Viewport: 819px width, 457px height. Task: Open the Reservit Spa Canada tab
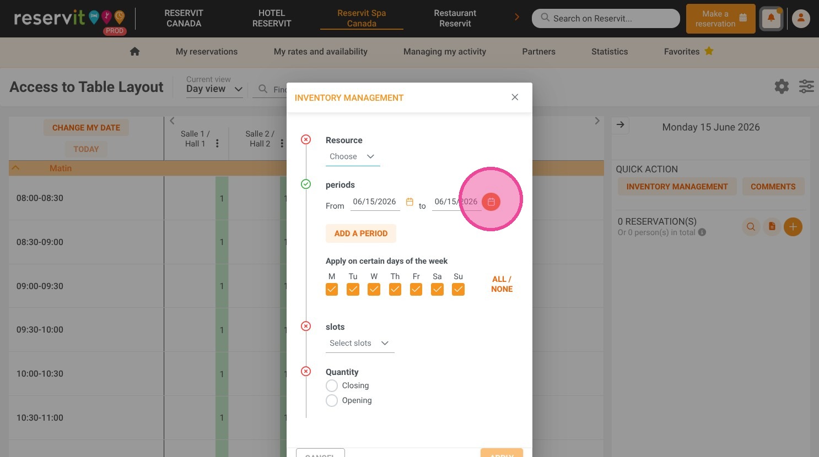coord(362,18)
